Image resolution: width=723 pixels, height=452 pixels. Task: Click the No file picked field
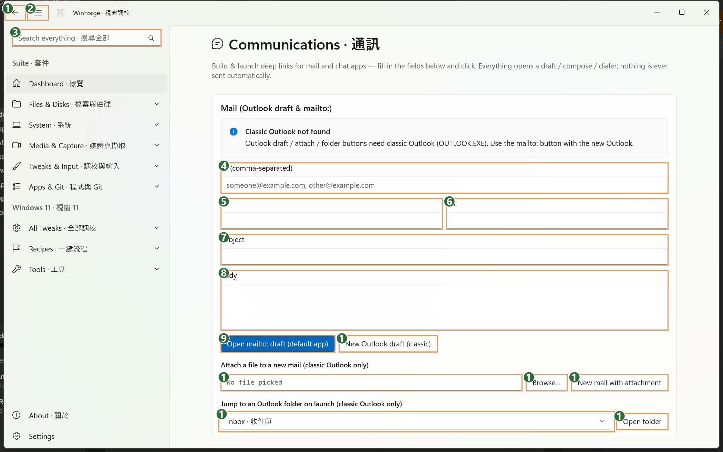371,383
